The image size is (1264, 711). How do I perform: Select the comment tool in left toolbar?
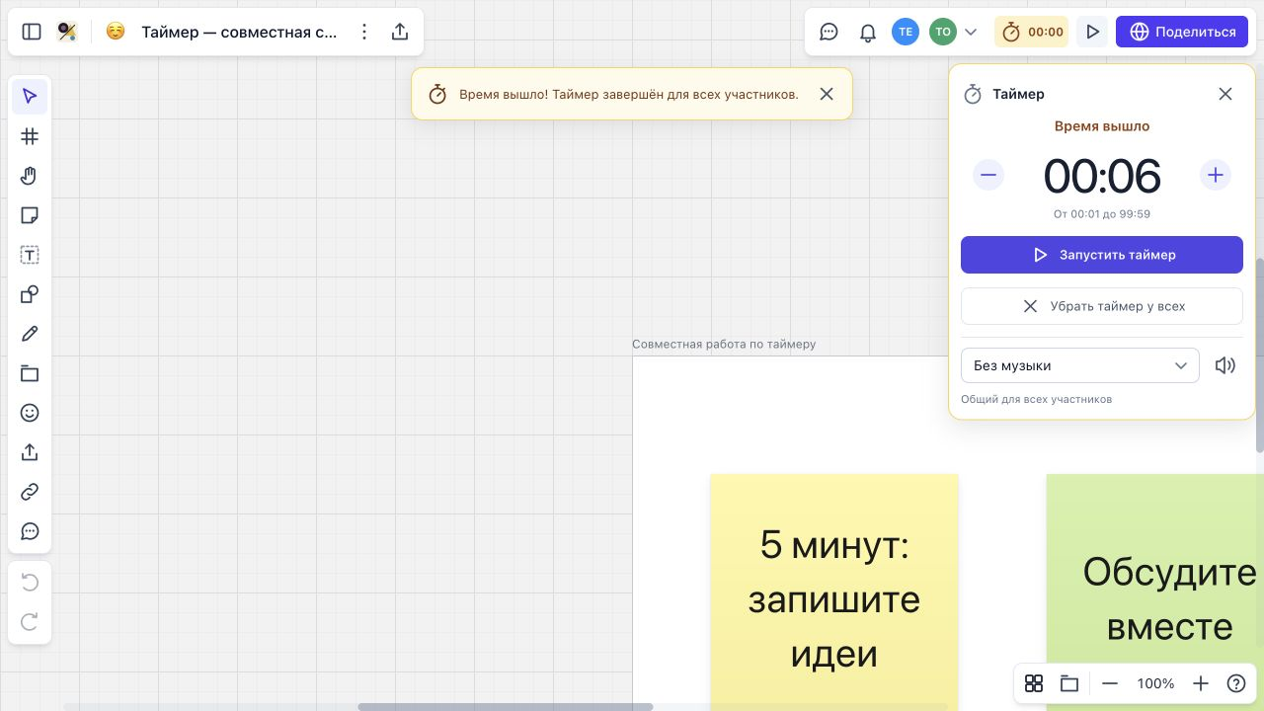pos(30,531)
